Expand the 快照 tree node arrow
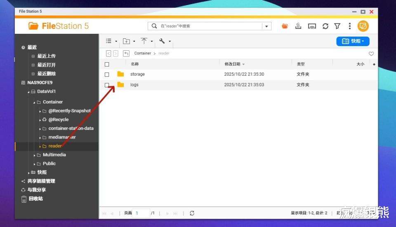The width and height of the screenshot is (396, 227). pyautogui.click(x=28, y=173)
